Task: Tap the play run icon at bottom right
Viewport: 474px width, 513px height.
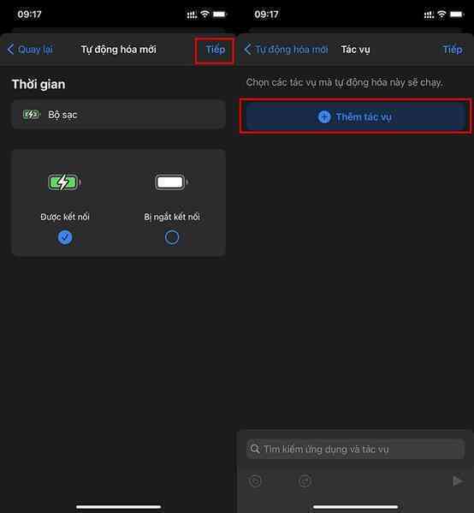Action: (458, 481)
